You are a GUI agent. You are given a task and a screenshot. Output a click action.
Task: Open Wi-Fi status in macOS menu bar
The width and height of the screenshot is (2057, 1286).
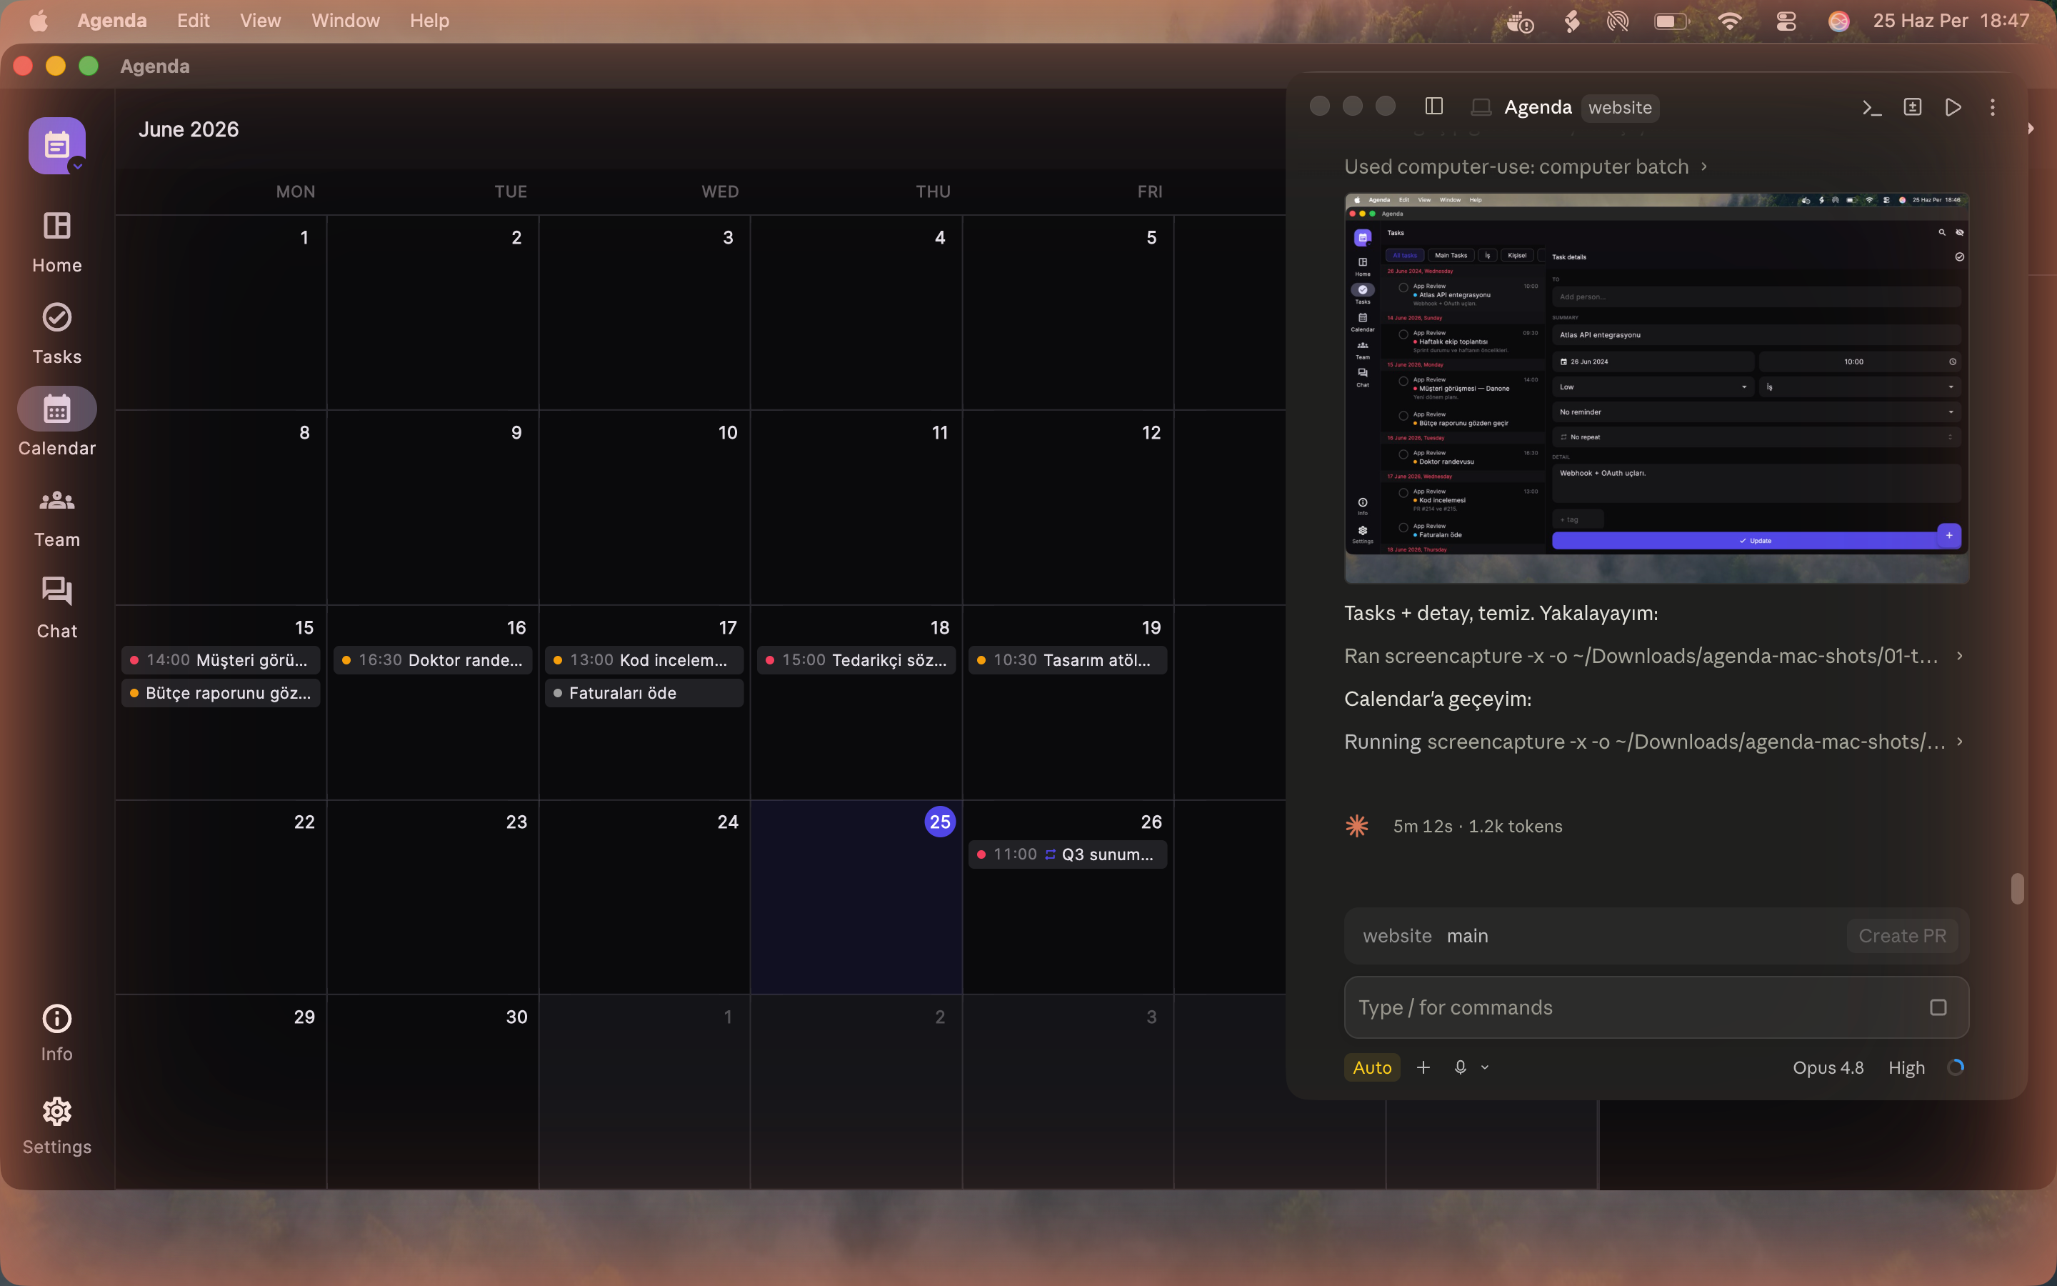coord(1730,21)
